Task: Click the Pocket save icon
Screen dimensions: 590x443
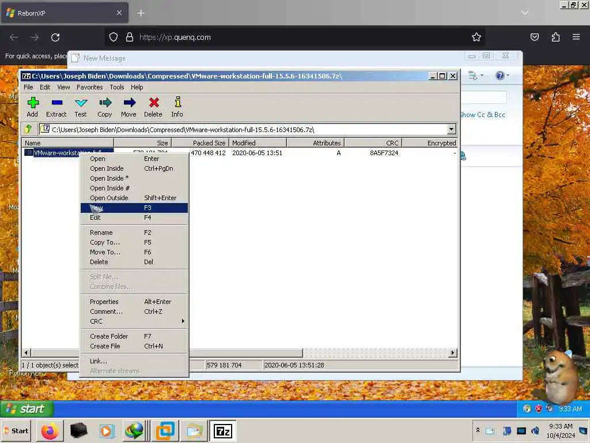Action: coord(535,37)
